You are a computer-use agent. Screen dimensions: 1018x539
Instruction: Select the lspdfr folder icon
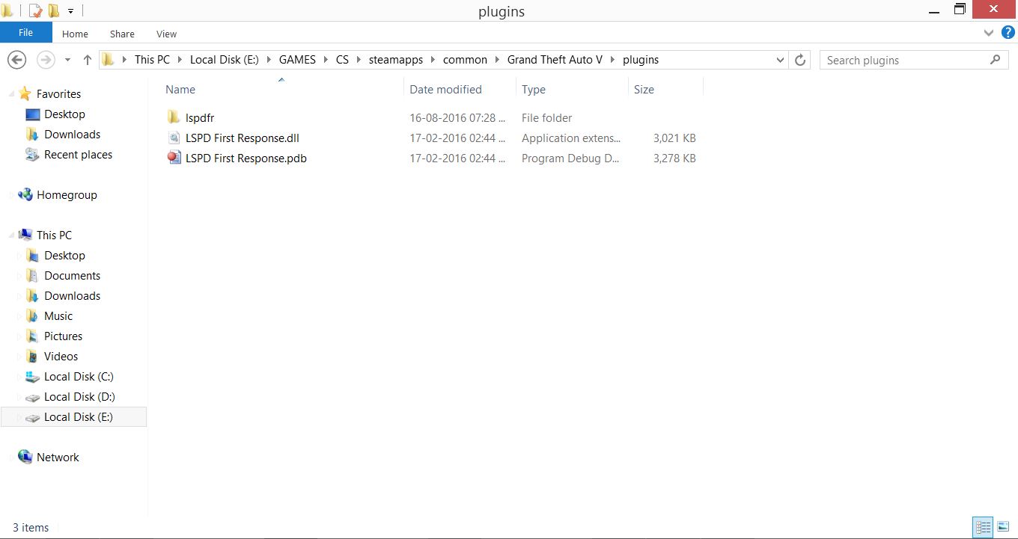[174, 117]
